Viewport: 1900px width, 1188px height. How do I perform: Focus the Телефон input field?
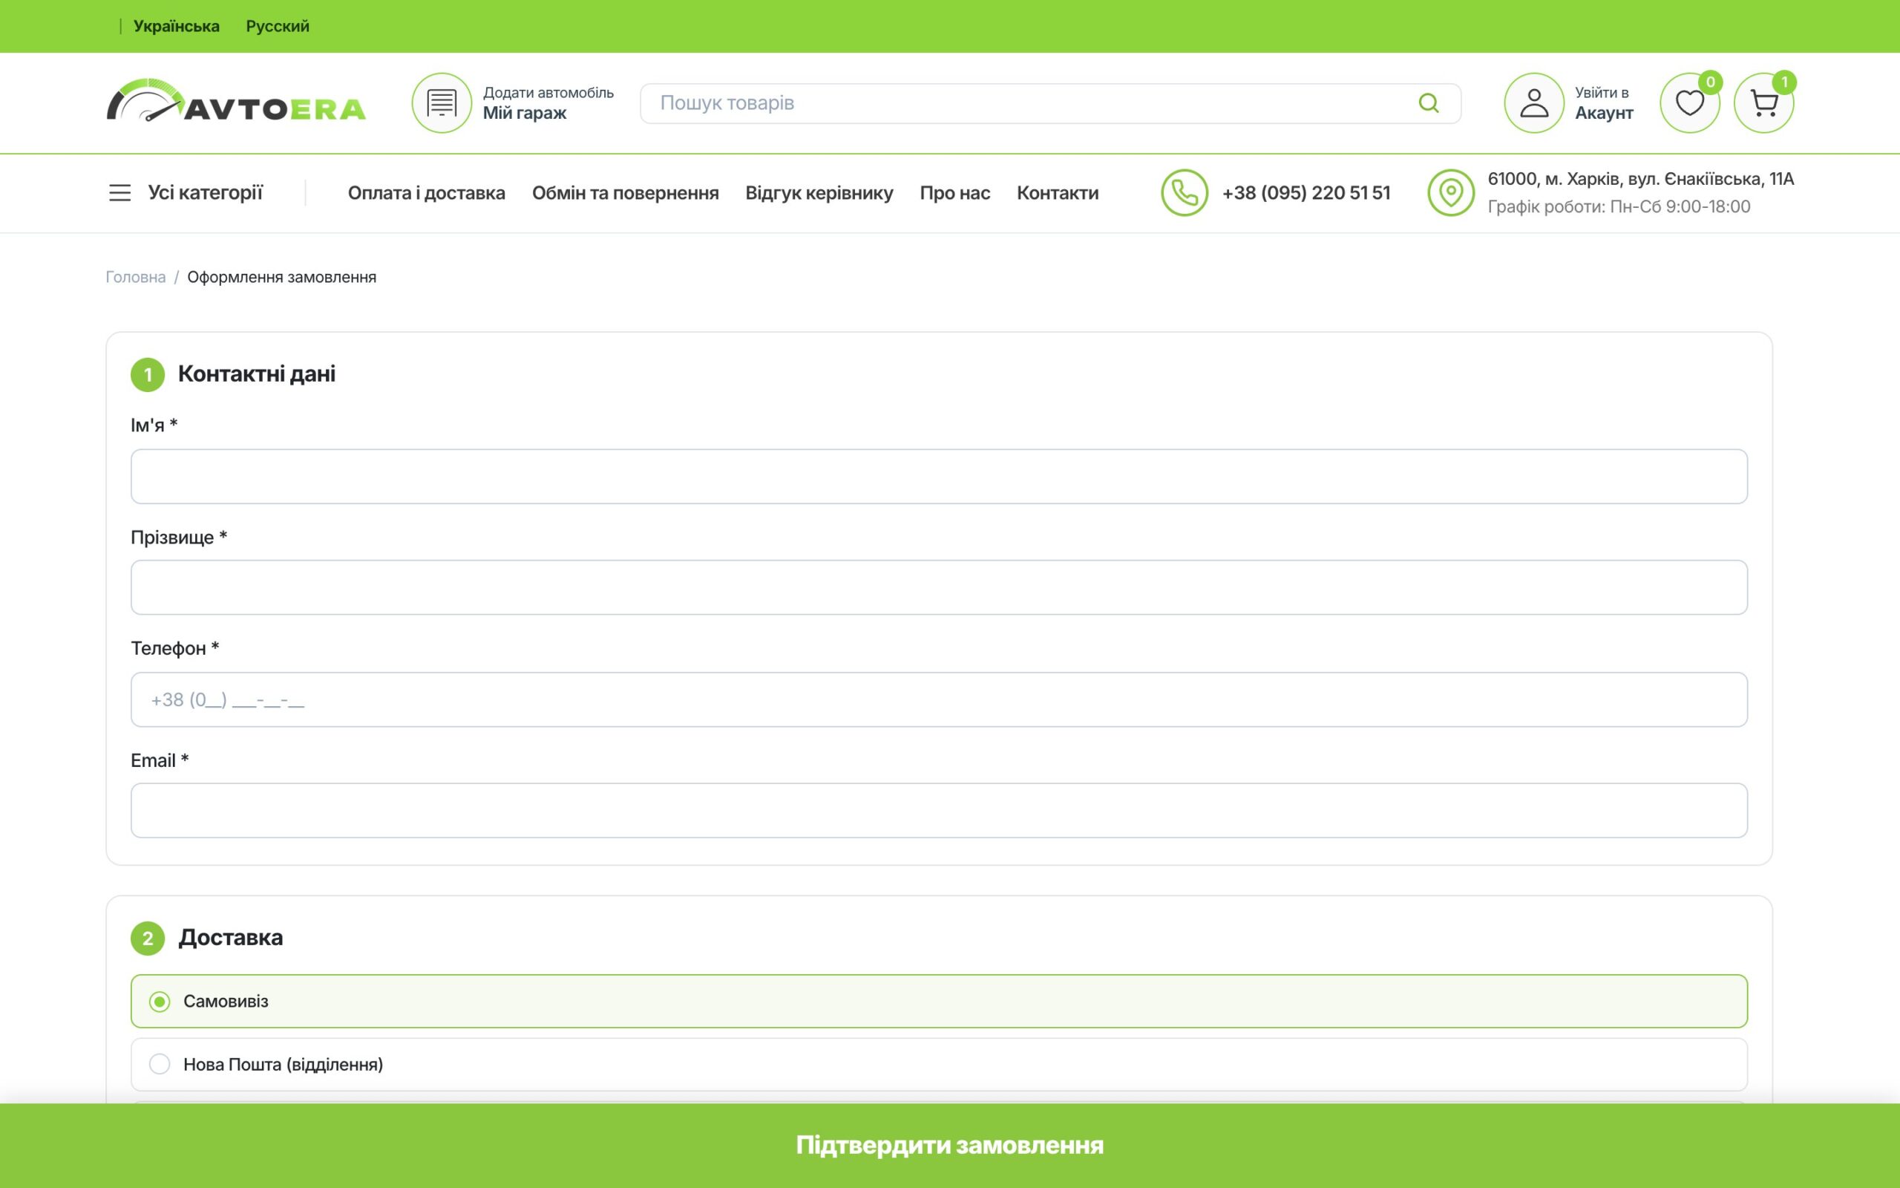click(x=939, y=699)
